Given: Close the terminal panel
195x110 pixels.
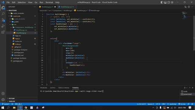Looking at the screenshot, I should (x=193, y=88).
